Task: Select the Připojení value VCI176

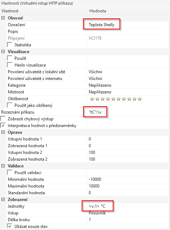Action: (95, 38)
